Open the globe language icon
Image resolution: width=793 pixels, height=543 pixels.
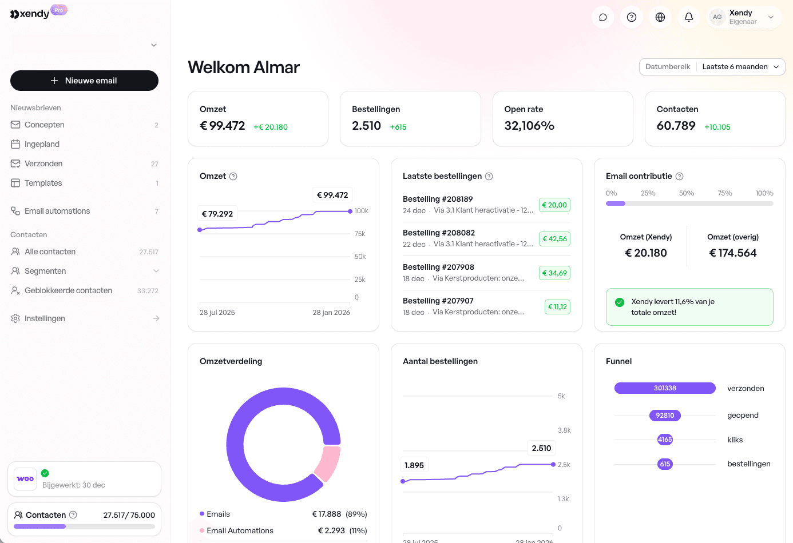[x=660, y=17]
